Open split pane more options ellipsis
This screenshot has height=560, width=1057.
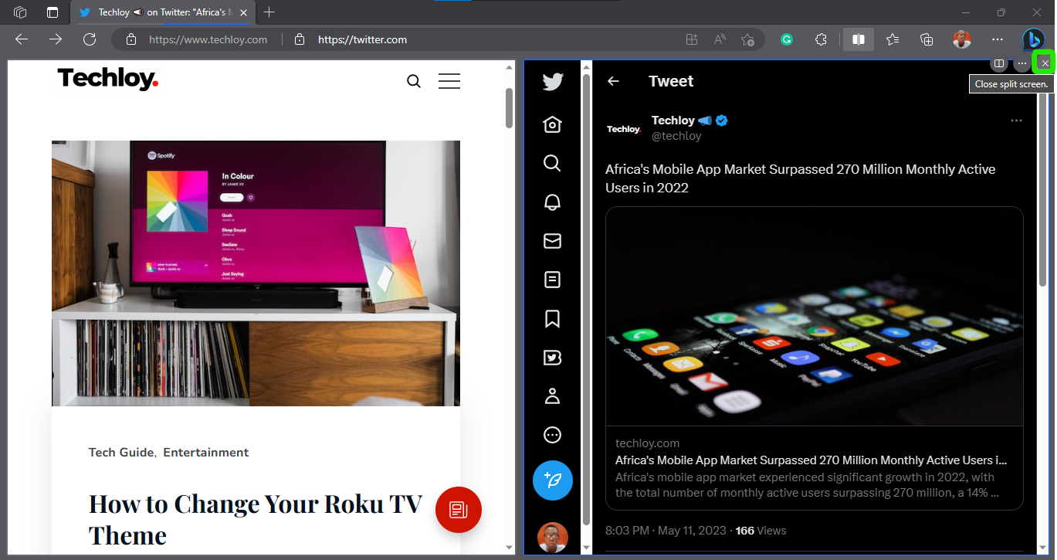click(1022, 63)
